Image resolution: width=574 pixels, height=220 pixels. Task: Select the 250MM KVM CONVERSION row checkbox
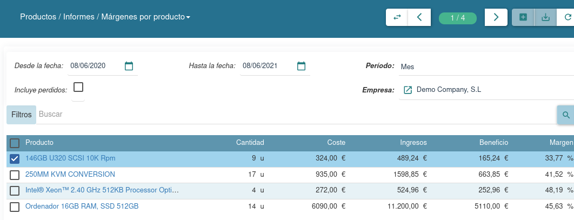pos(15,175)
